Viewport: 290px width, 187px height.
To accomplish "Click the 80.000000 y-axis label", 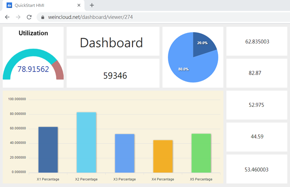I will (18, 114).
